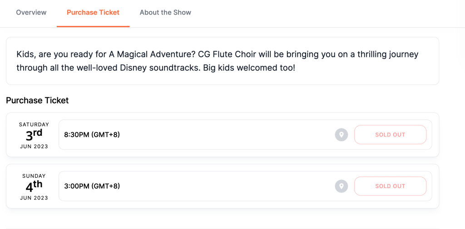Click empty space in the Saturday showtime row
This screenshot has height=229, width=465.
227,135
